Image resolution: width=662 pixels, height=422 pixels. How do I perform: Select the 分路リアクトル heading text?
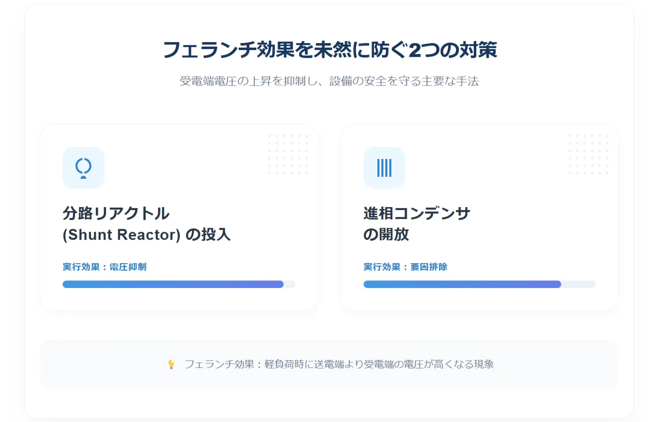tap(116, 213)
